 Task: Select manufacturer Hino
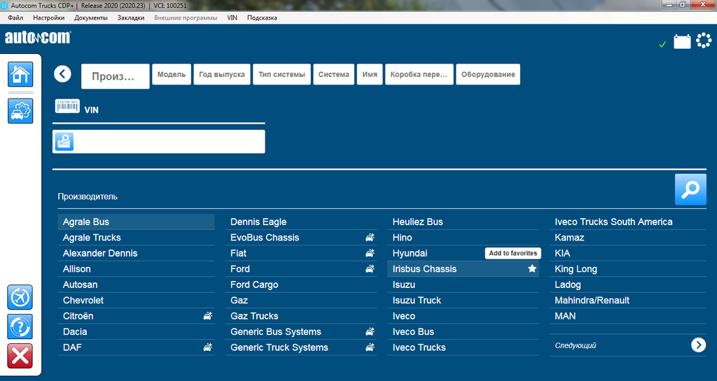pyautogui.click(x=464, y=237)
